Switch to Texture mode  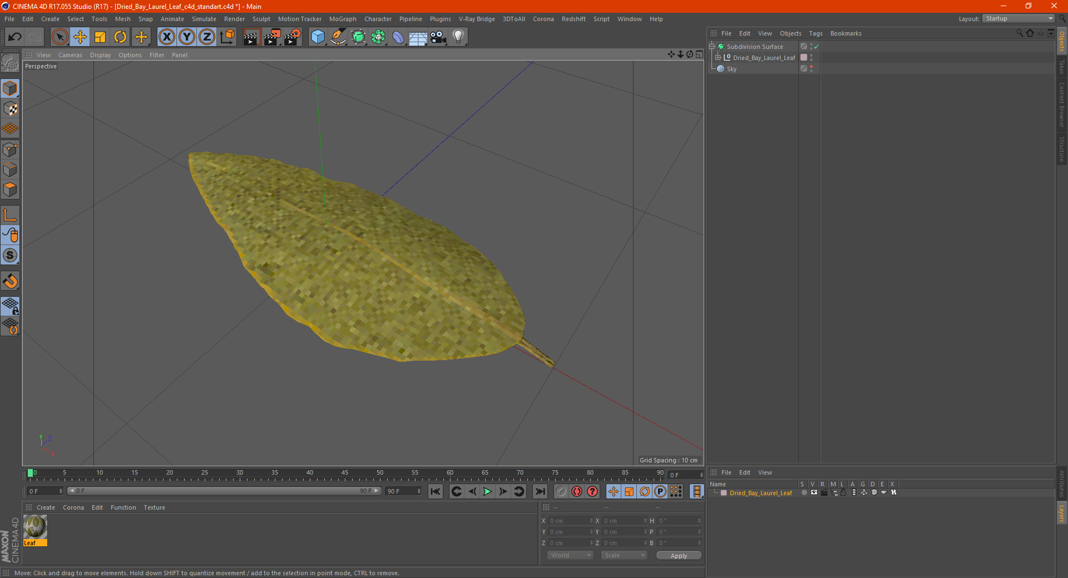10,109
